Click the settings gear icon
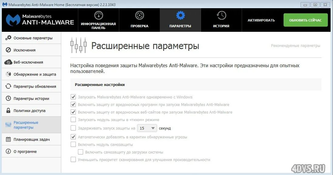The height and width of the screenshot is (175, 333). pyautogui.click(x=180, y=15)
